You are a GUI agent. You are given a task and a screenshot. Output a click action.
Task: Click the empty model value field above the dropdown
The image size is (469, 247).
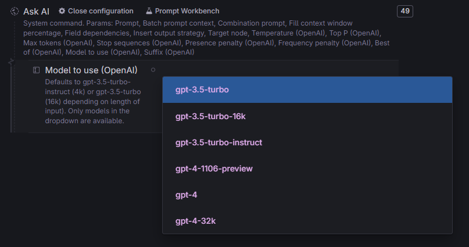coord(278,70)
